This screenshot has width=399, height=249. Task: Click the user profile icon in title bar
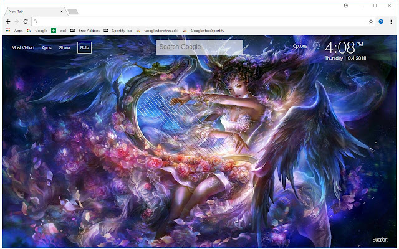(x=345, y=6)
